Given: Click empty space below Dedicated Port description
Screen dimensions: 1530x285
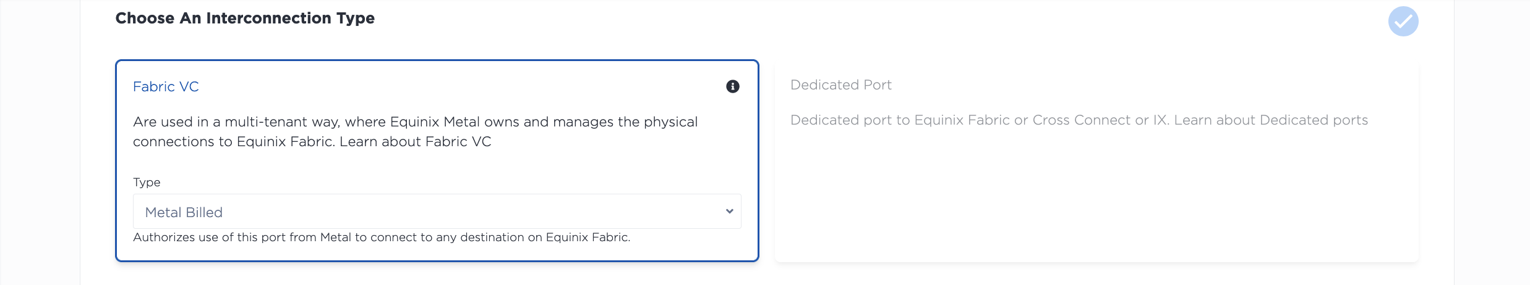Looking at the screenshot, I should pyautogui.click(x=1096, y=197).
